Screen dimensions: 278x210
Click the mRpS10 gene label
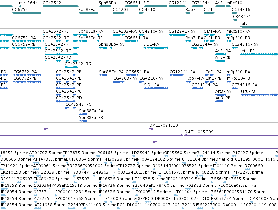(x=234, y=3)
